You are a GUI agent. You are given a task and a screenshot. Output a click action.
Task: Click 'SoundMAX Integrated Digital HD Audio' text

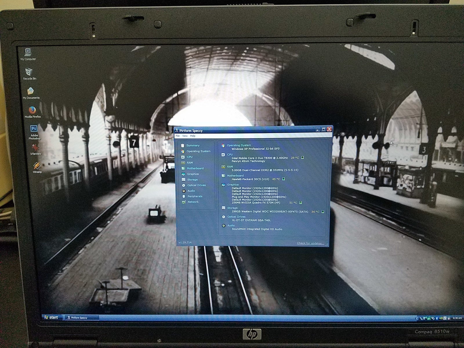[257, 229]
